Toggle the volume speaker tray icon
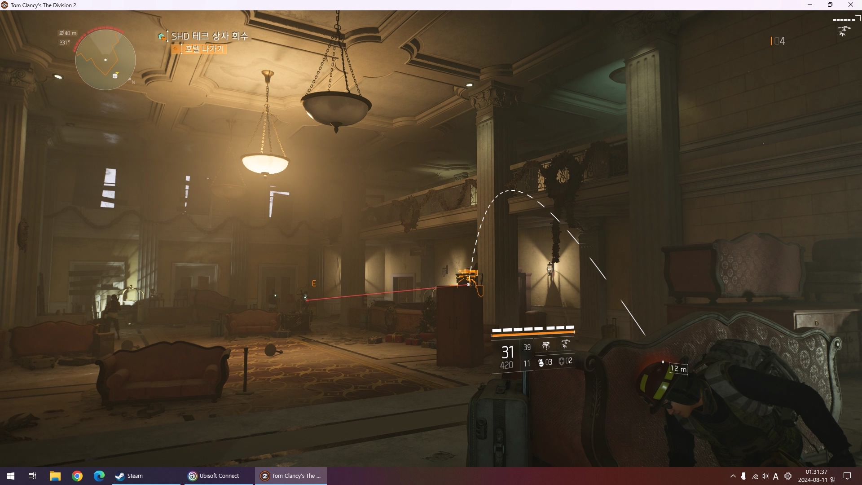The height and width of the screenshot is (485, 862). 765,476
